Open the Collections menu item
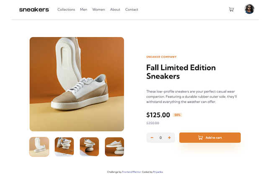Screen dimensions: 268x190 [x=66, y=10]
